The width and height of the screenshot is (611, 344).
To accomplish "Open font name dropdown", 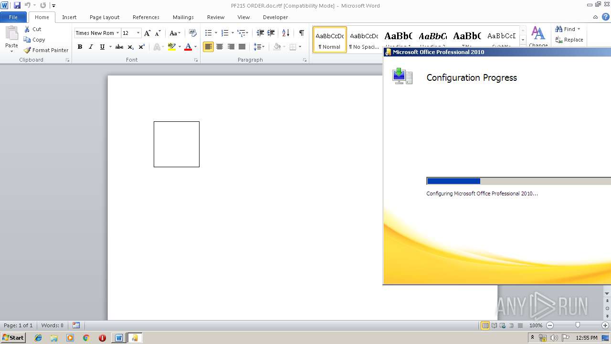I will [x=118, y=33].
